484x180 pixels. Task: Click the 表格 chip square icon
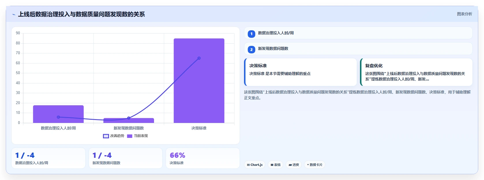(x=272, y=165)
